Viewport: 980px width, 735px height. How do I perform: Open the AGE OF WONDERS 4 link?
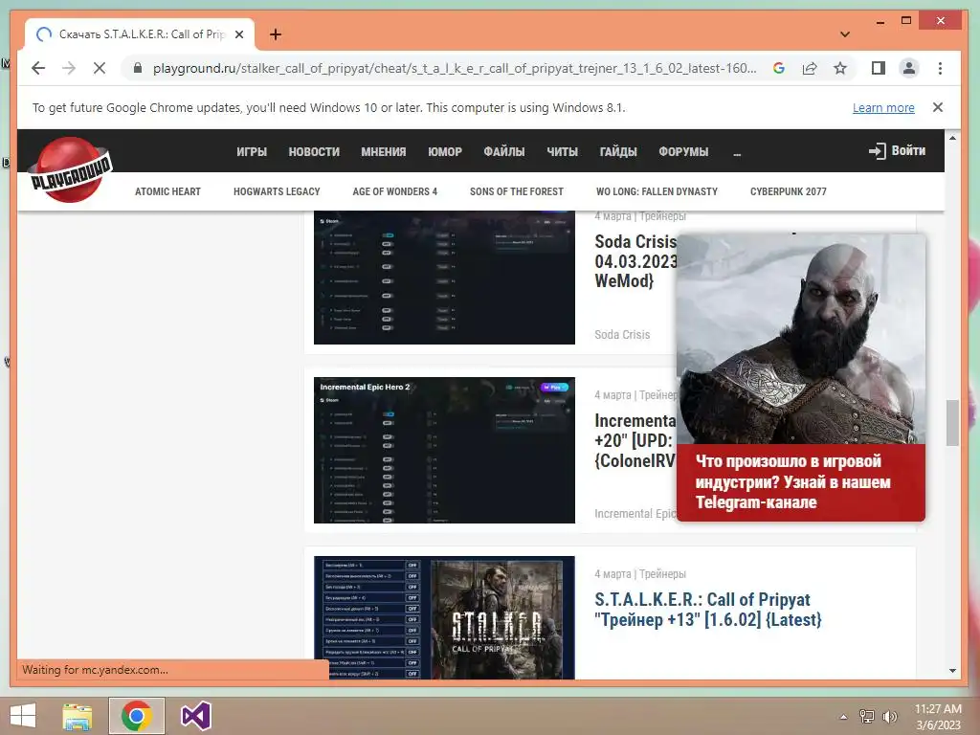394,191
